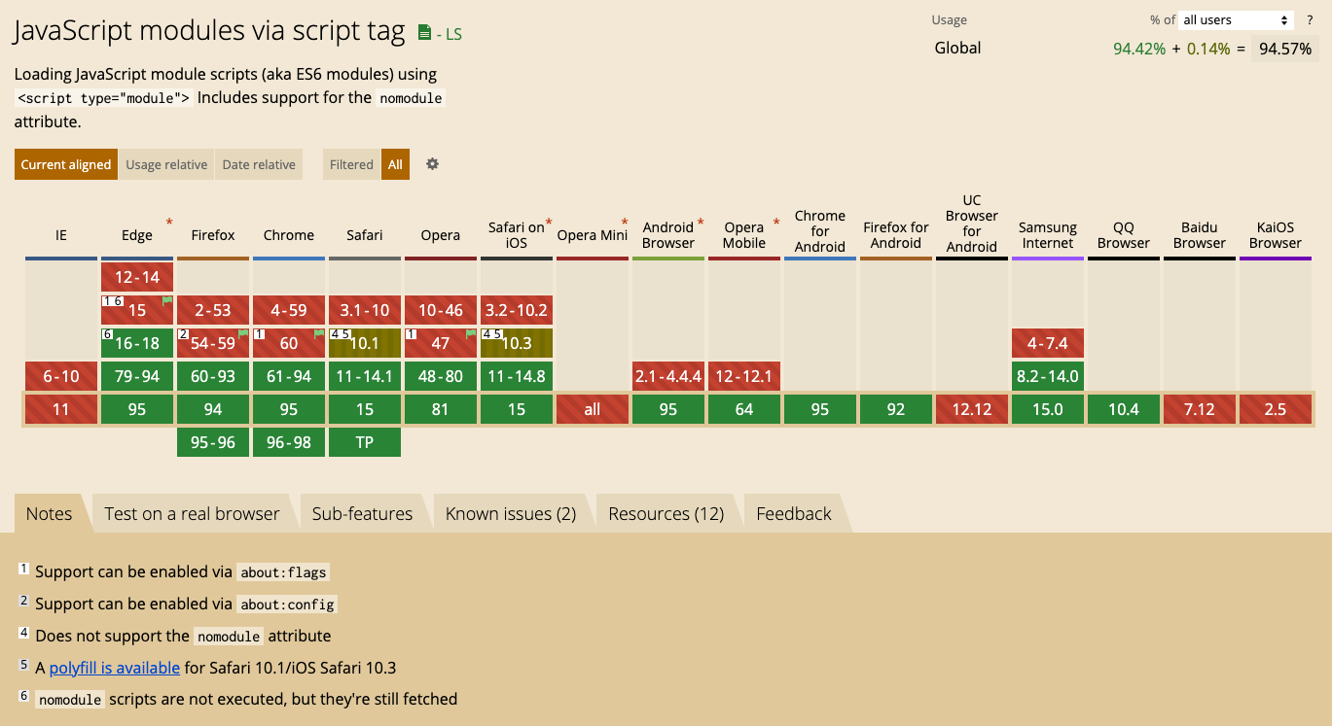Click the Chrome 96-98 cell

click(x=289, y=442)
